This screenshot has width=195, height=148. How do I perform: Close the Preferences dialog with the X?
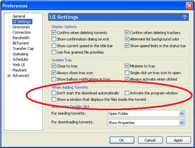coord(189,5)
